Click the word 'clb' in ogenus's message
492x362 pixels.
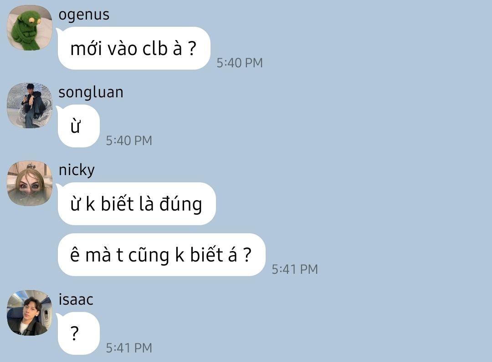(155, 49)
